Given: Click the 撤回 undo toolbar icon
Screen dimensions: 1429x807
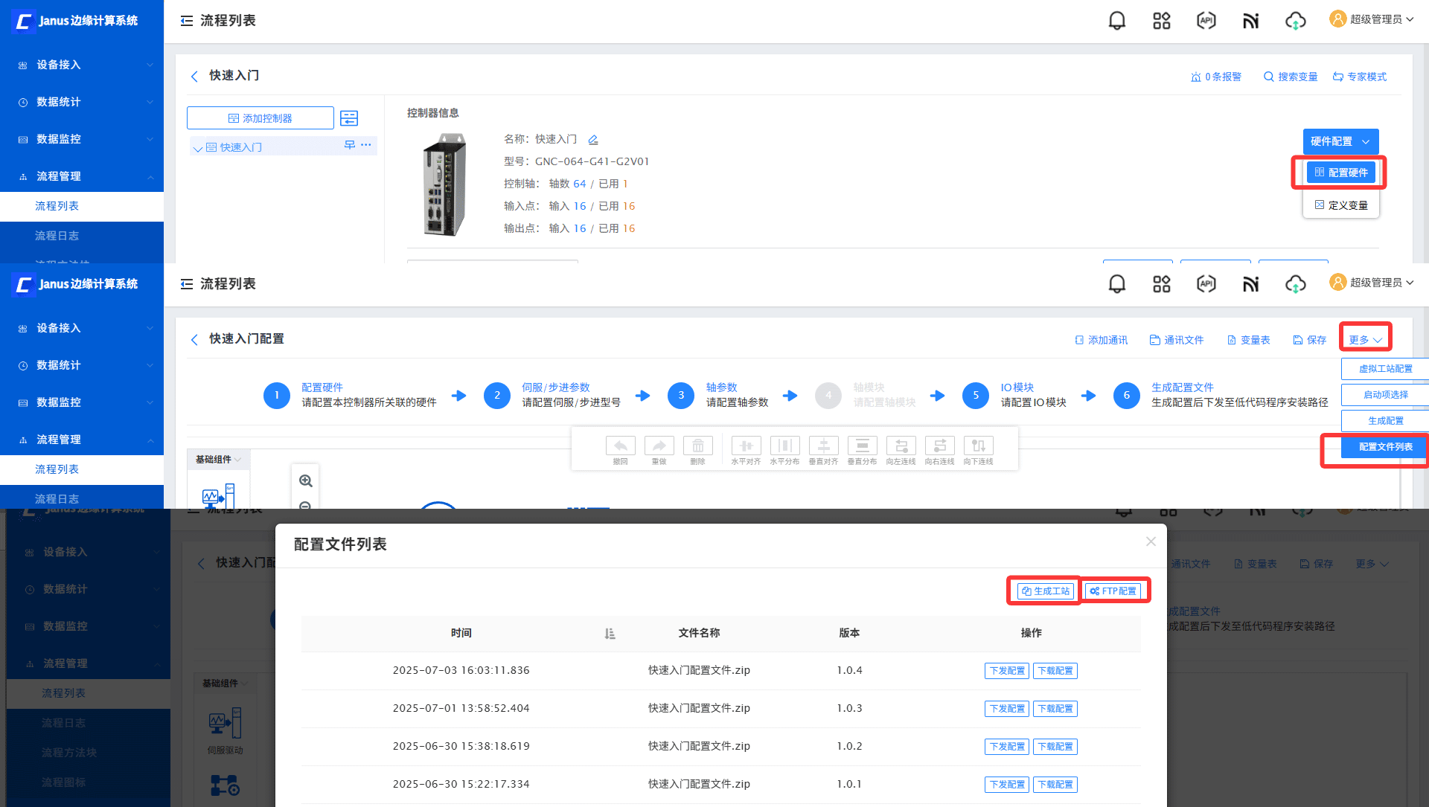Looking at the screenshot, I should [620, 446].
